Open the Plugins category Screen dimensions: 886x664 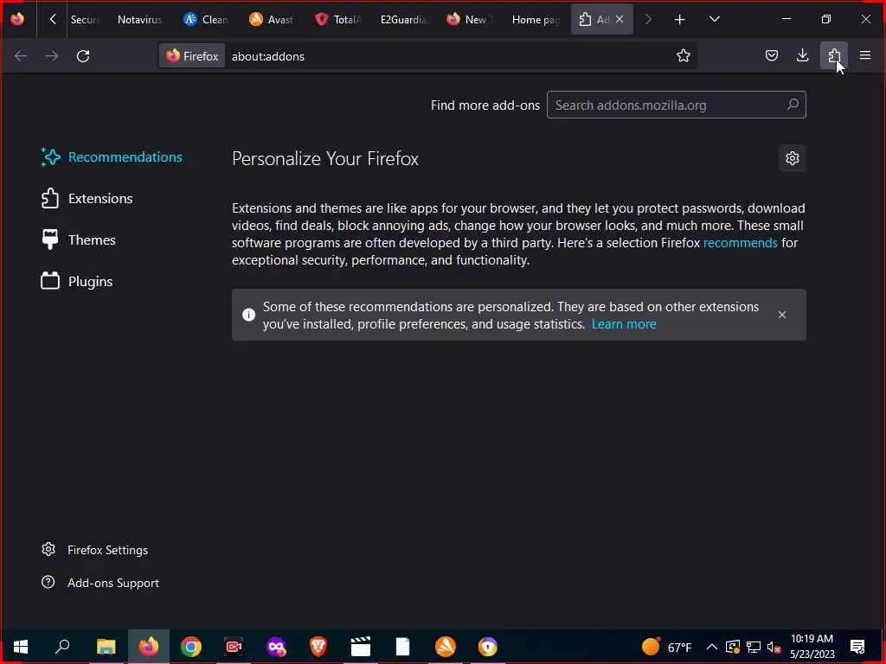pyautogui.click(x=77, y=281)
